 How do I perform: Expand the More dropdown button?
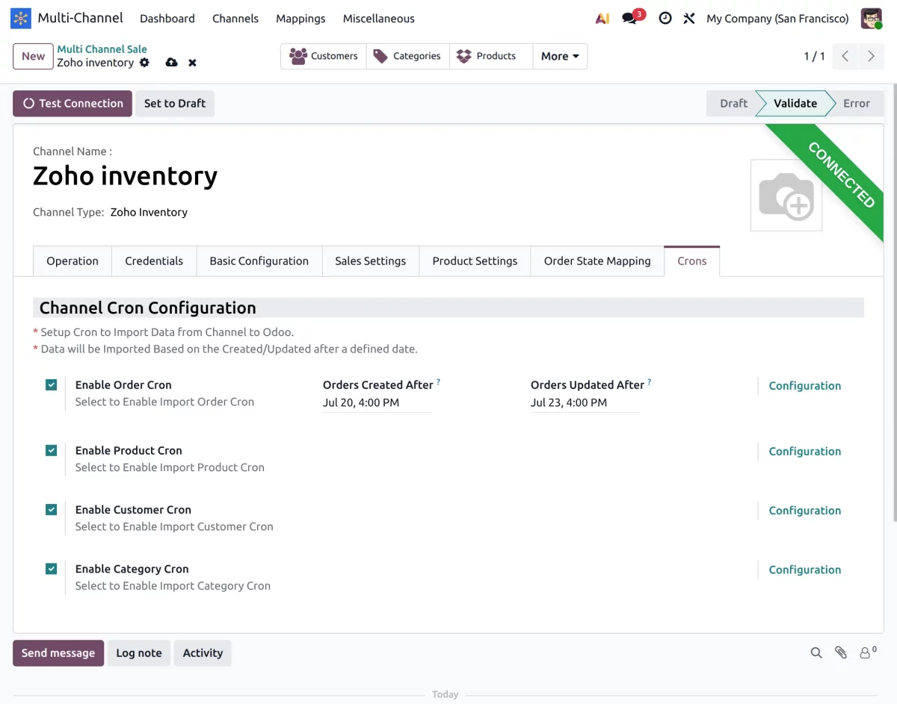(560, 56)
